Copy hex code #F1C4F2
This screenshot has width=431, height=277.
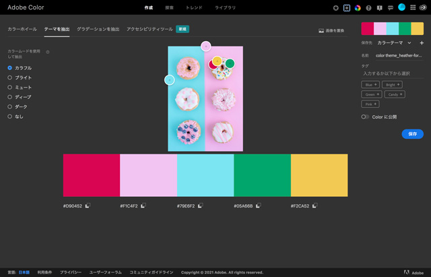(x=143, y=206)
